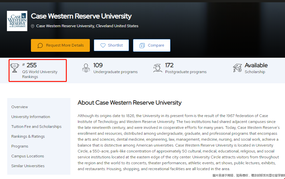Click the QS World University Rankings text
This screenshot has height=179, width=285.
pos(39,74)
